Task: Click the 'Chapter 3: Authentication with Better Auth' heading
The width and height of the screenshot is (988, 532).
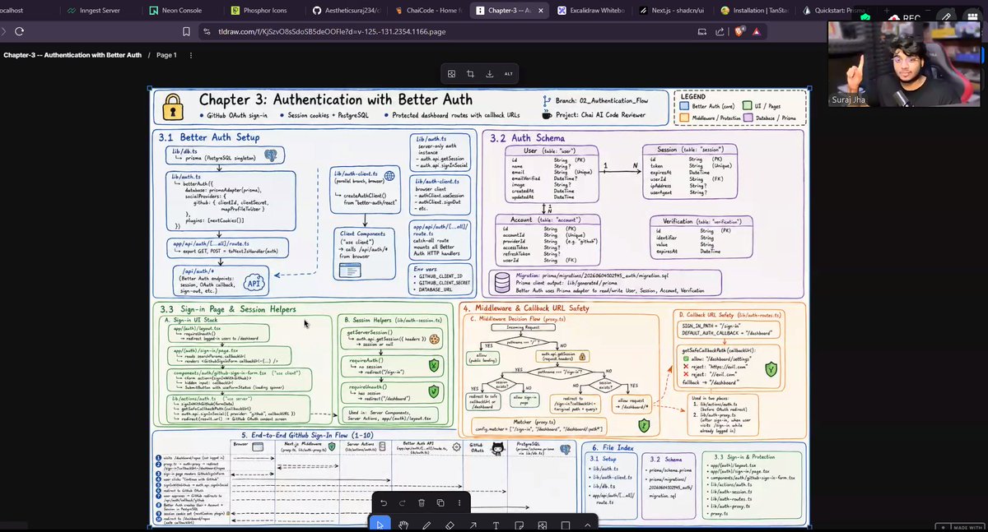Action: (x=337, y=99)
